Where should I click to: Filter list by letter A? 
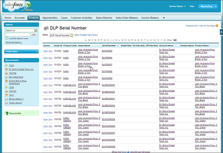(x=86, y=40)
